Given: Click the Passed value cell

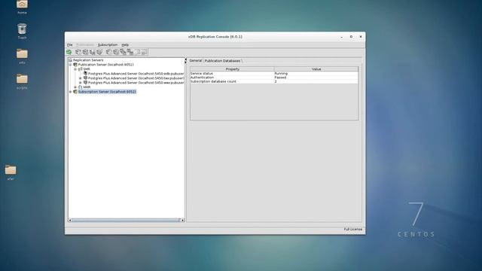Looking at the screenshot, I should click(x=316, y=78).
